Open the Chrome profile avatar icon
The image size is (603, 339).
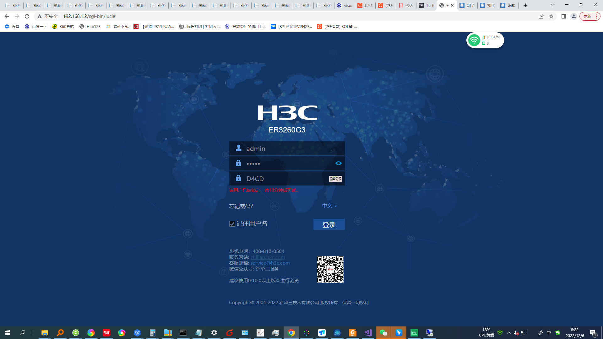click(x=573, y=16)
